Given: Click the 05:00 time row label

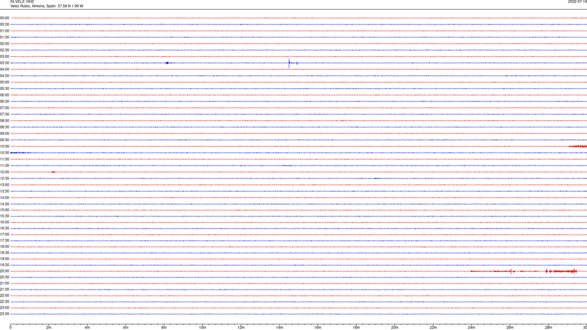Looking at the screenshot, I should tap(4, 82).
